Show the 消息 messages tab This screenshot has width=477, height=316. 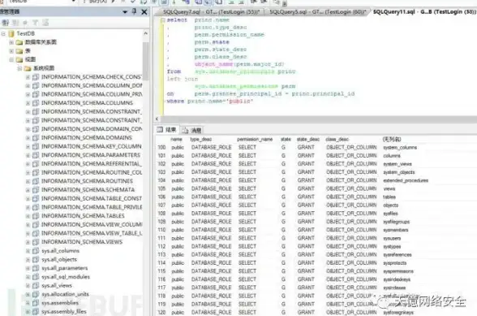pyautogui.click(x=192, y=131)
